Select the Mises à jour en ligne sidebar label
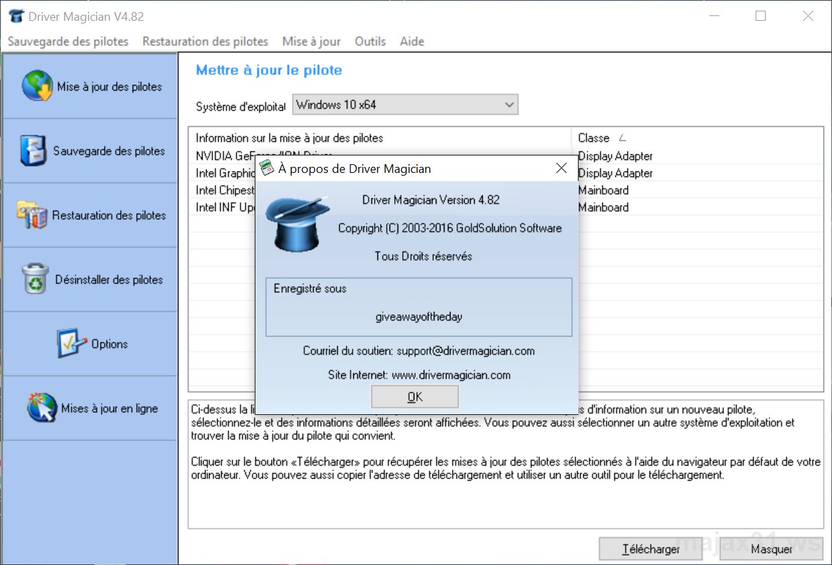 [x=109, y=408]
